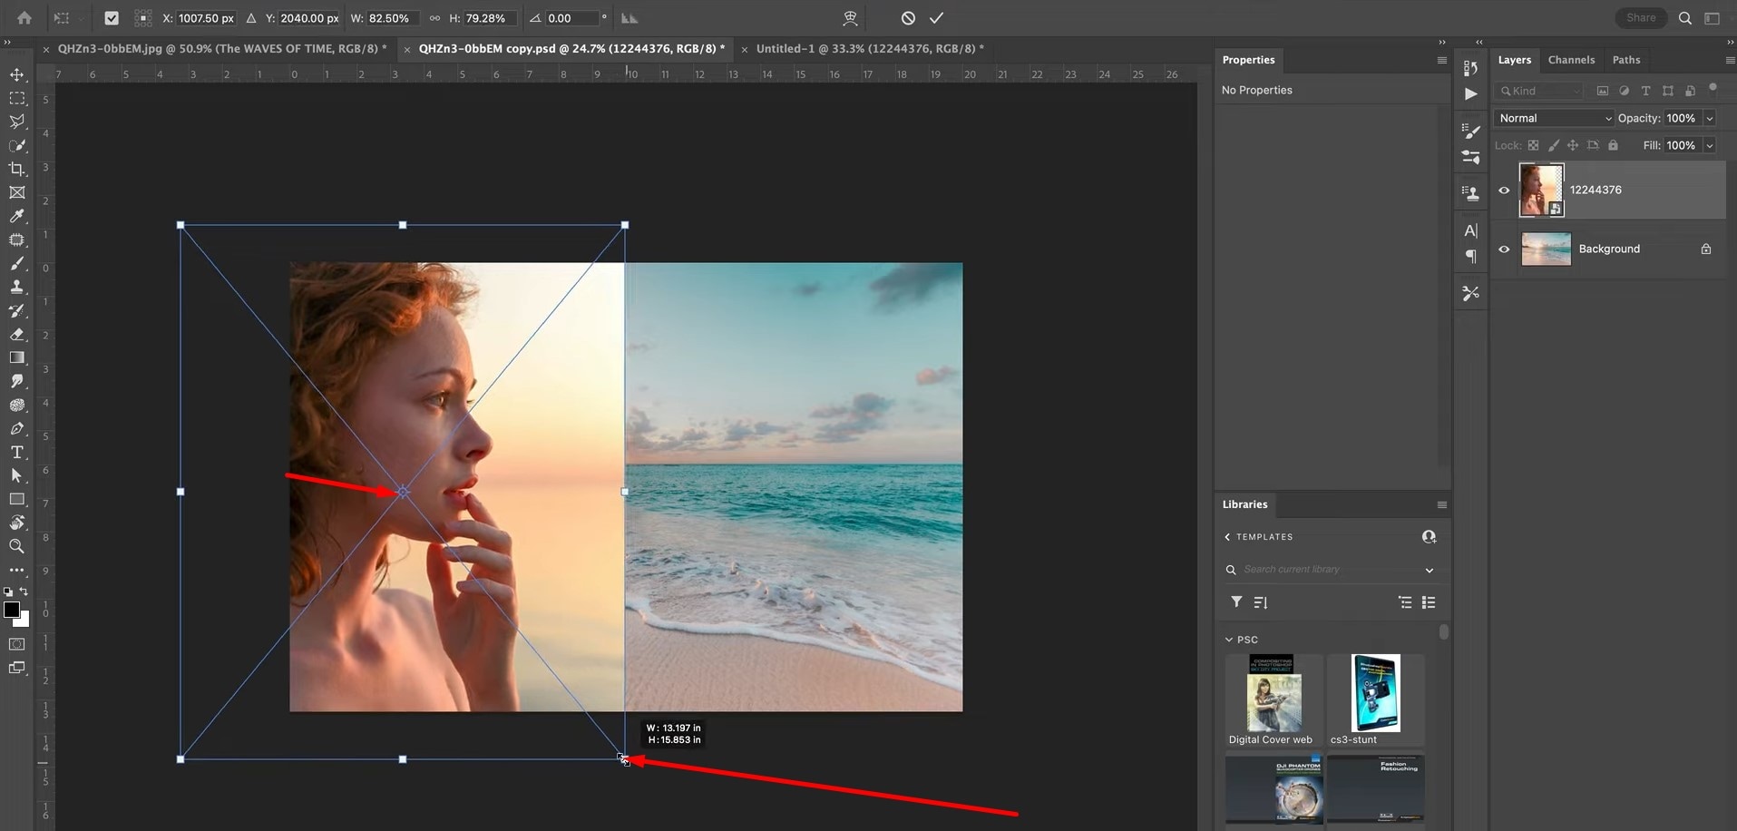1737x831 pixels.
Task: Select the Horizontal Type tool
Action: tap(17, 452)
